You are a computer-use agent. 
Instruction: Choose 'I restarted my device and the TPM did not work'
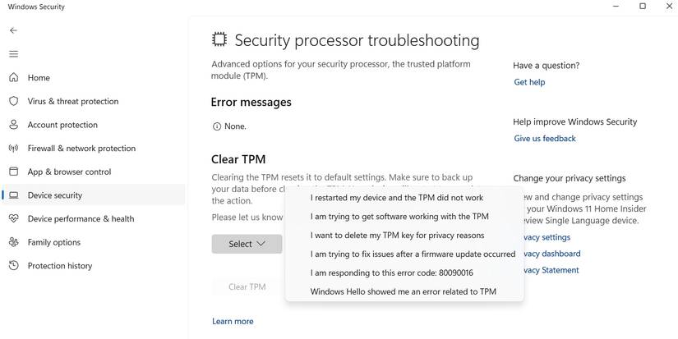pos(397,198)
